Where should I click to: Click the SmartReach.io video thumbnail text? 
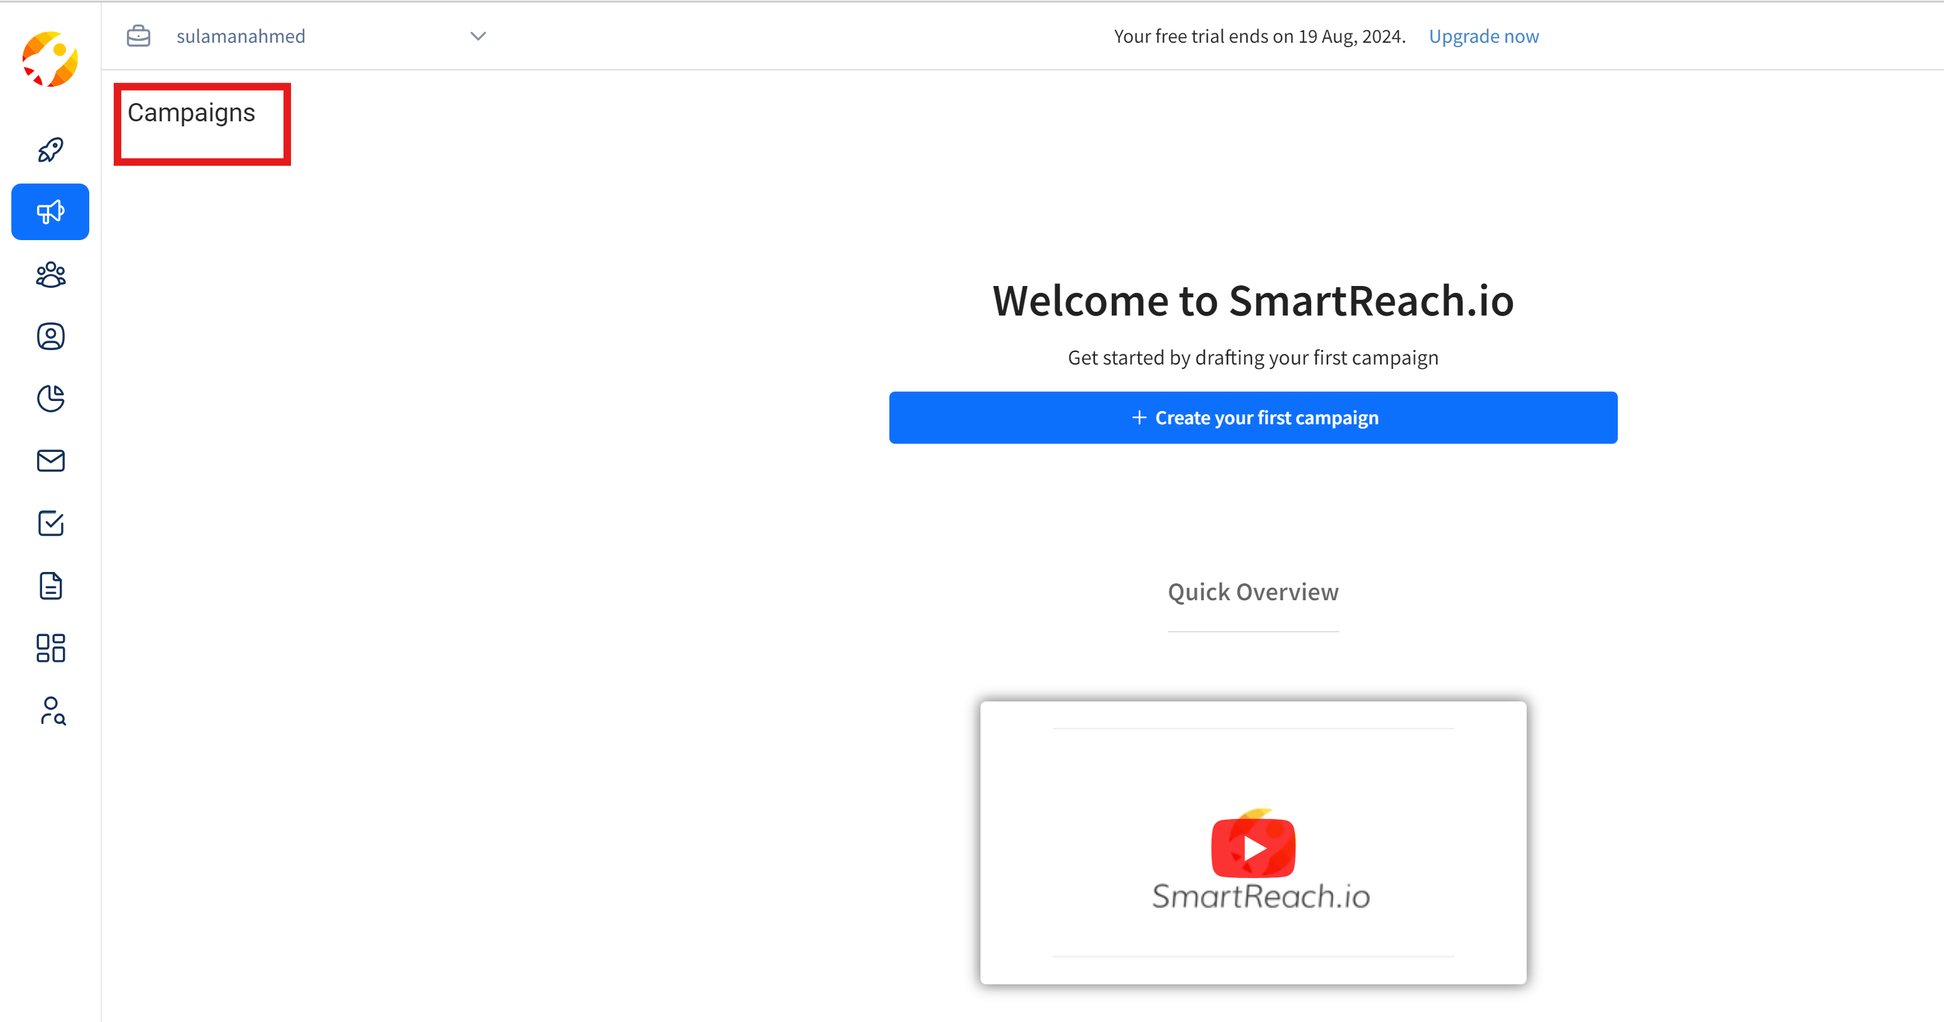coord(1260,897)
